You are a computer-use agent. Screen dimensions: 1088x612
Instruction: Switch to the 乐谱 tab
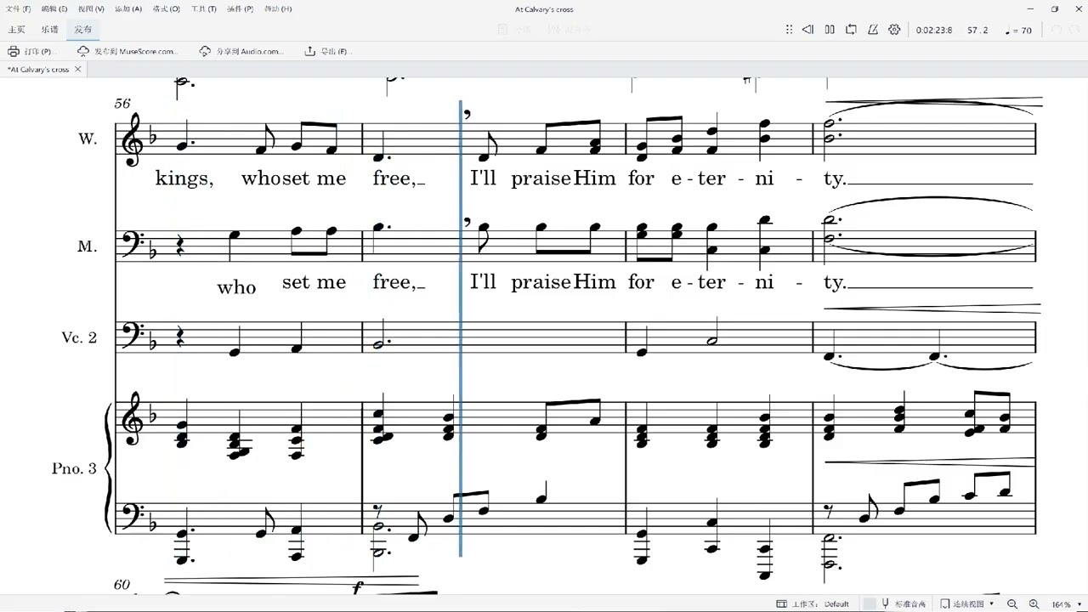pos(49,30)
